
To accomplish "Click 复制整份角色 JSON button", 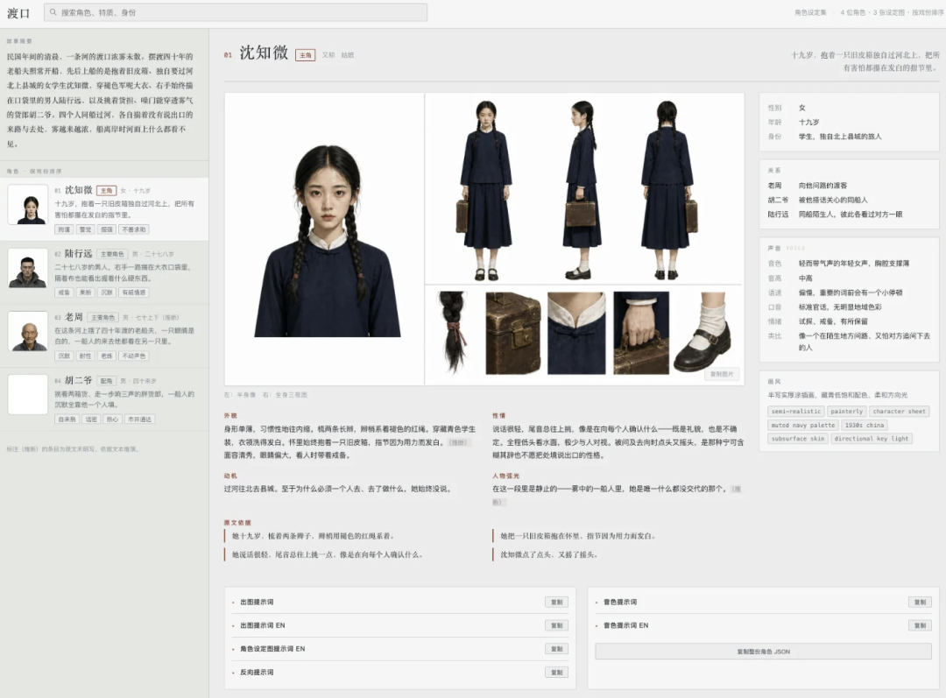I will click(763, 652).
